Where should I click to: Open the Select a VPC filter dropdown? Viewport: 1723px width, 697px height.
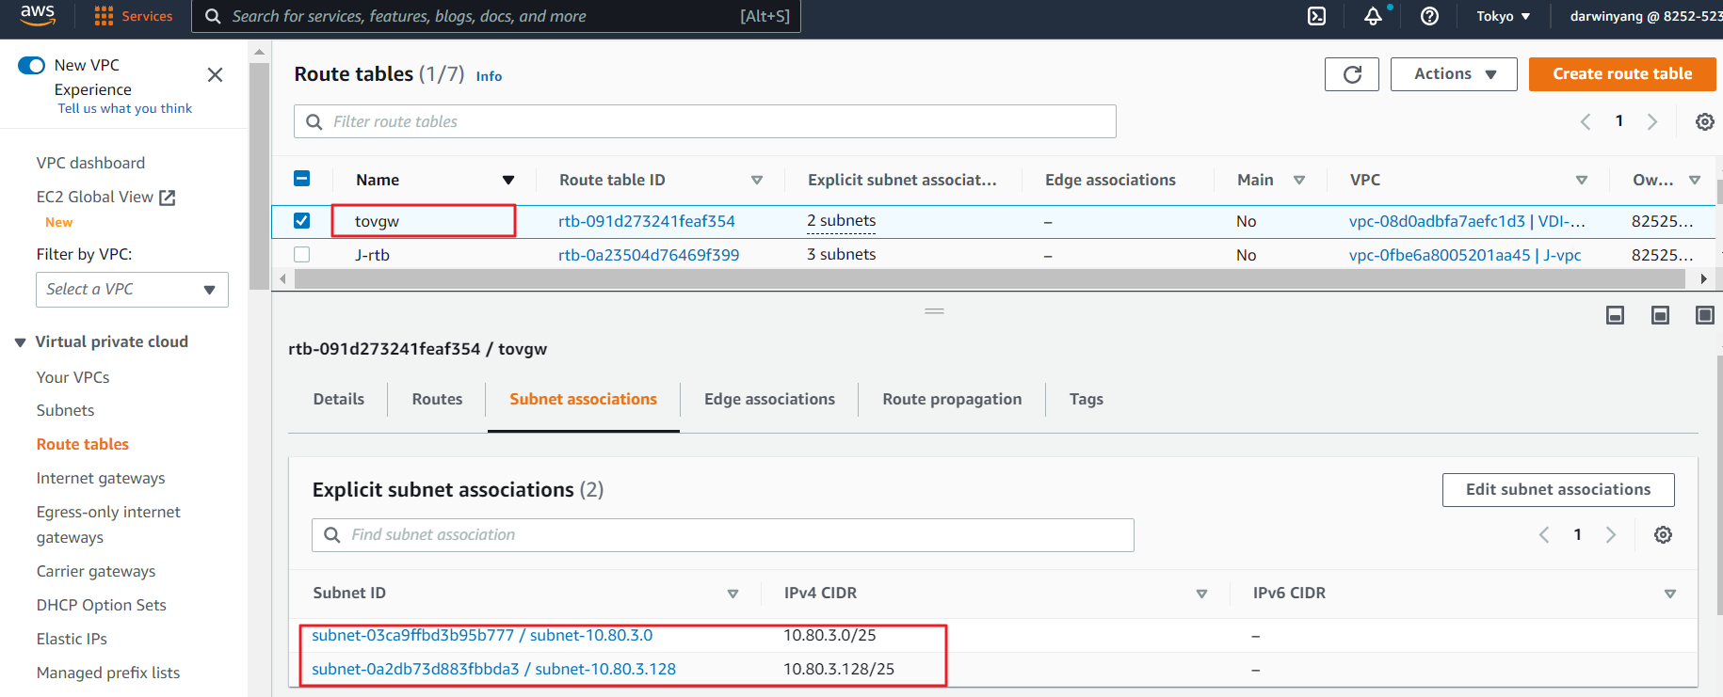pyautogui.click(x=132, y=290)
